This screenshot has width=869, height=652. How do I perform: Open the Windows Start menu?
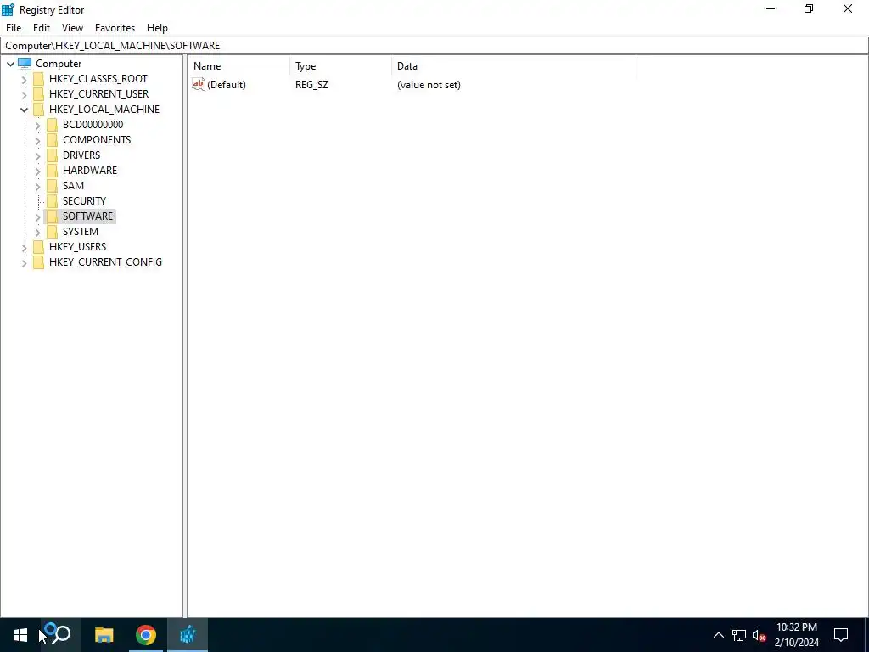coord(20,635)
